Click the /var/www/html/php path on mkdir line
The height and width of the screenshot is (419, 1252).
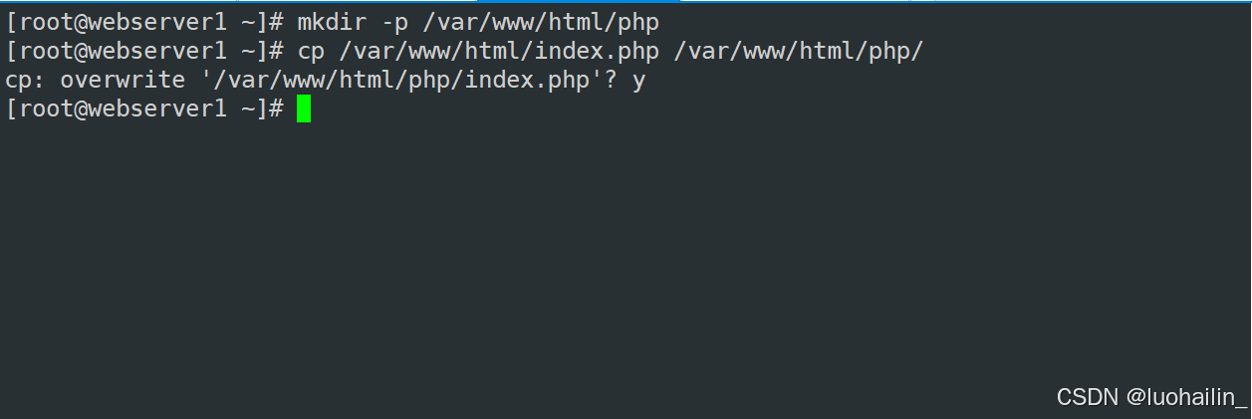[541, 21]
